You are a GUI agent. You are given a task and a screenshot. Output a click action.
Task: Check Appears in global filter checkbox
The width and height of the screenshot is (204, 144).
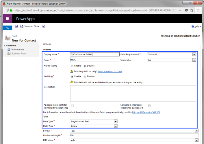[73, 106]
